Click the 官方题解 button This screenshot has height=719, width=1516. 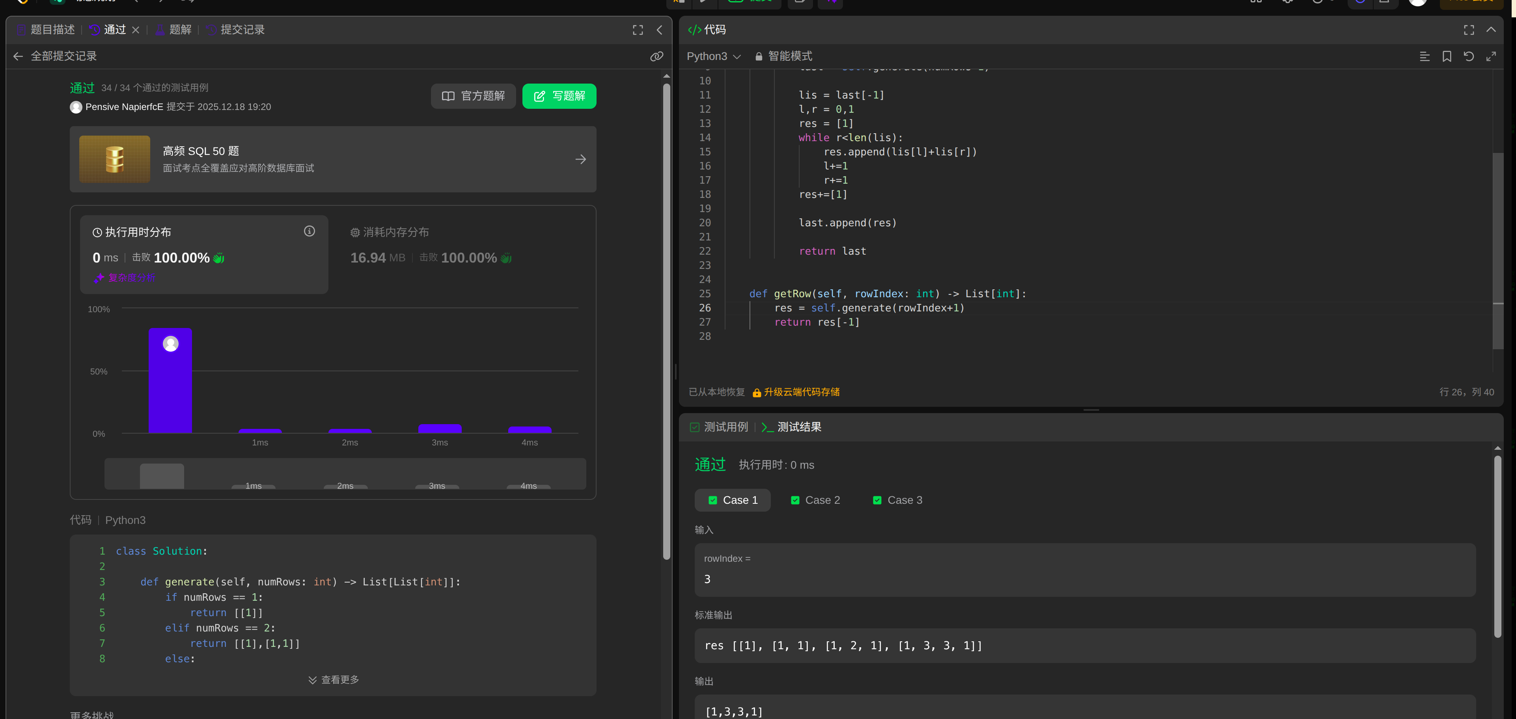(x=473, y=96)
